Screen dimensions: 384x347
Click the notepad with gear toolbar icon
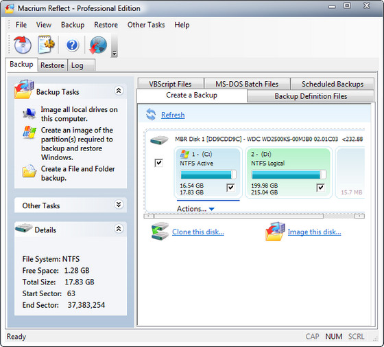click(46, 45)
